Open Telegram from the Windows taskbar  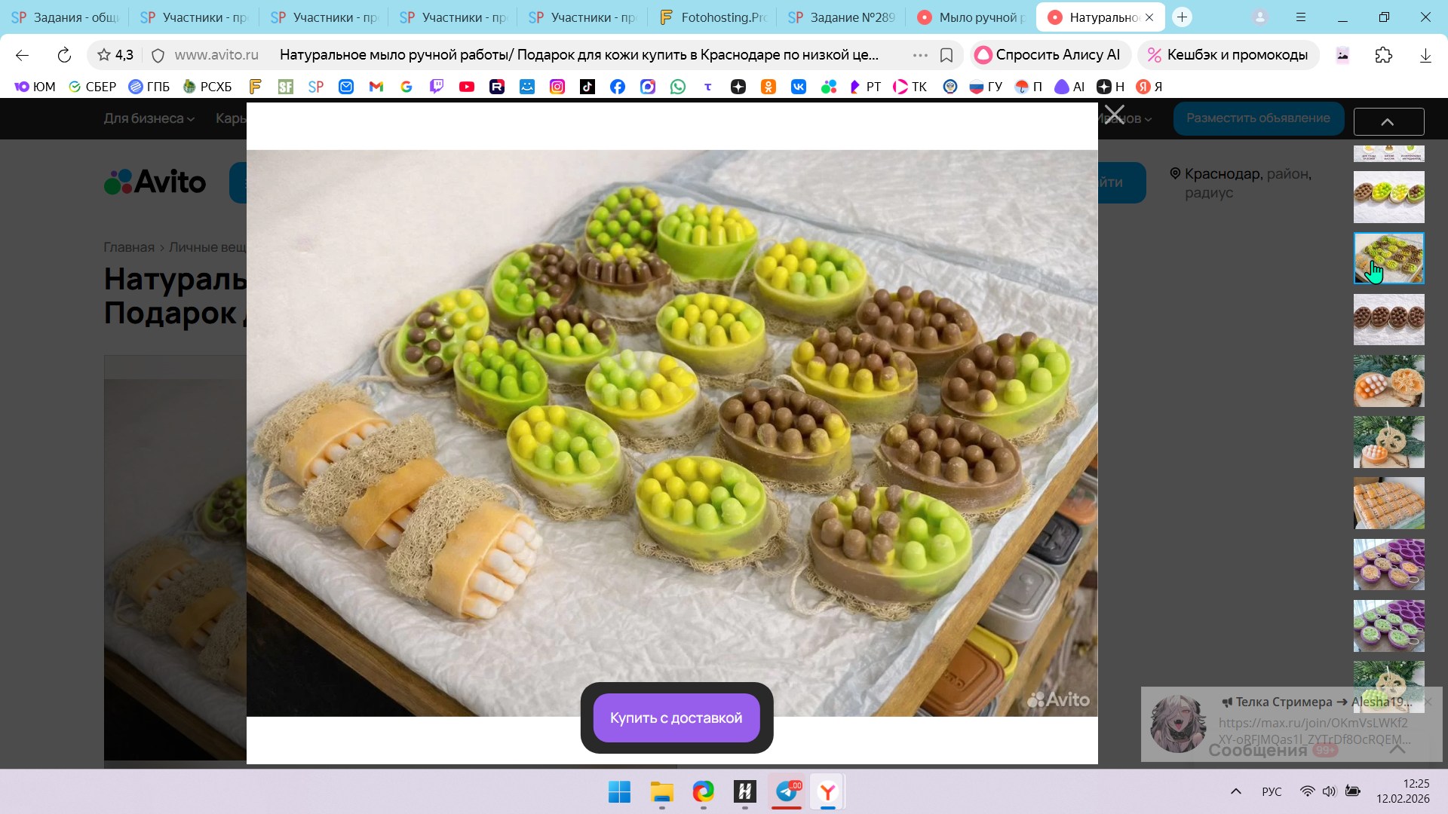click(787, 791)
